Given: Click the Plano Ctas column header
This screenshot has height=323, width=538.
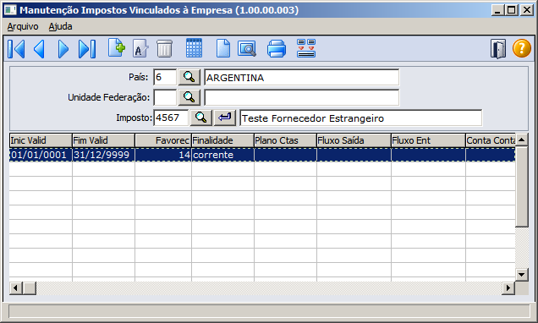Looking at the screenshot, I should coord(285,140).
